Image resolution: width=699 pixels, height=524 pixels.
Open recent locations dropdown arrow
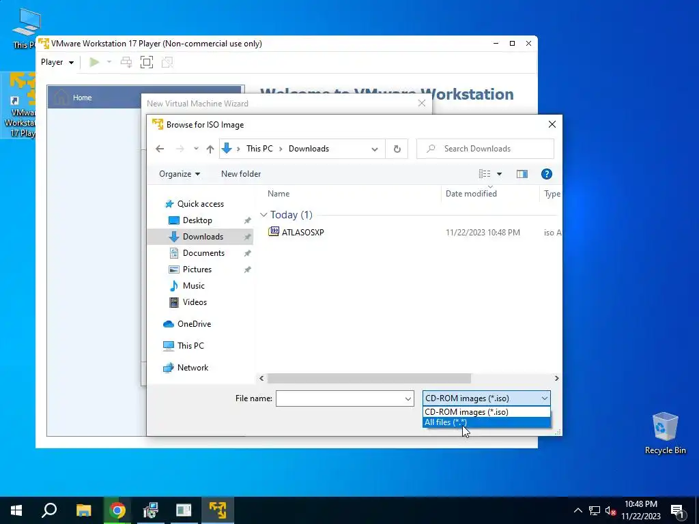pyautogui.click(x=196, y=149)
